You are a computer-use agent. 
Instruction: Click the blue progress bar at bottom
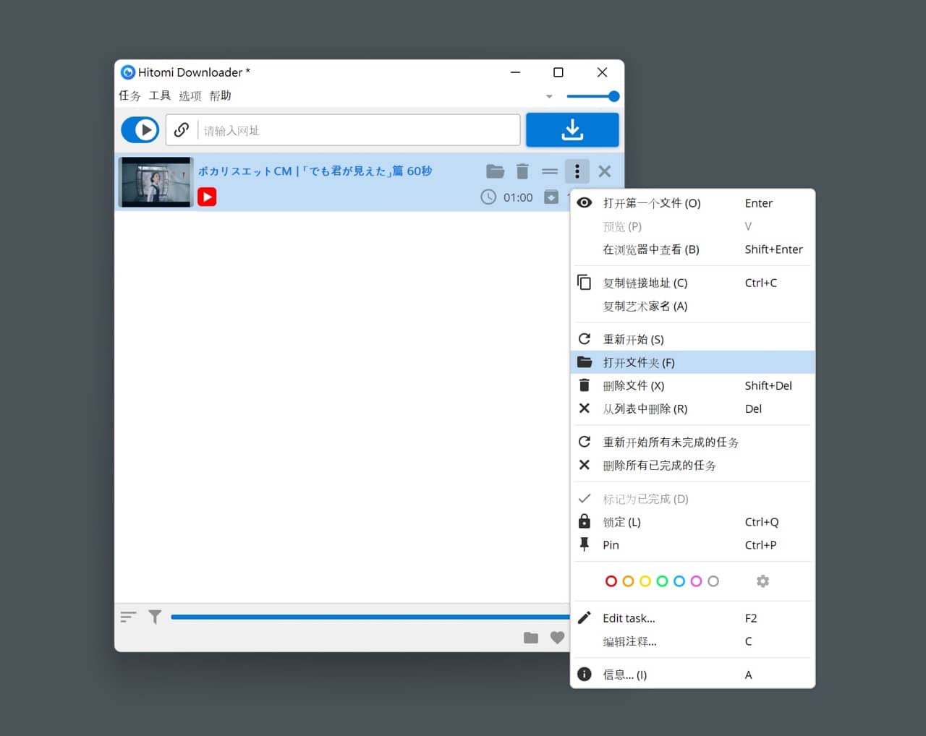point(370,617)
